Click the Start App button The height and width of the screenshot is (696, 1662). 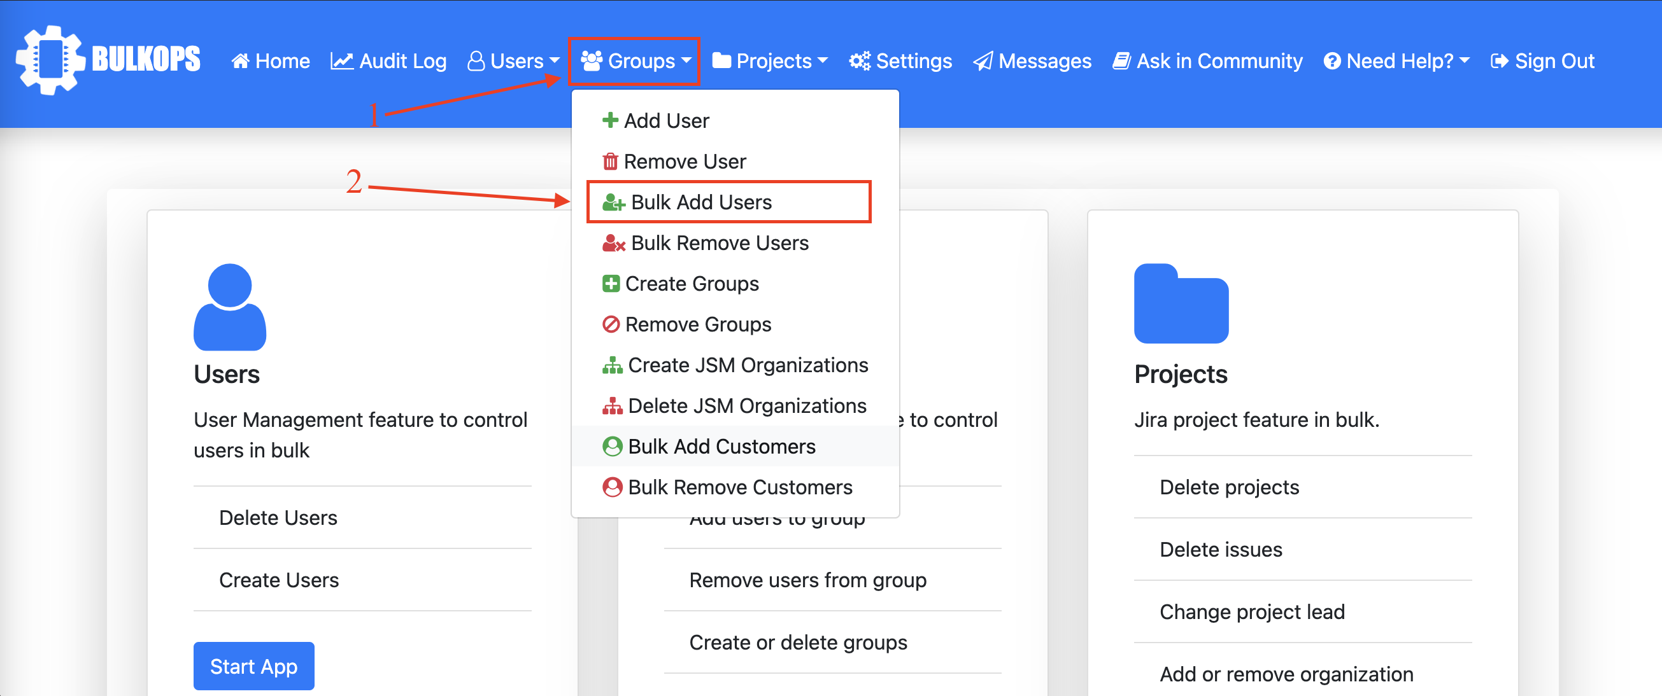point(253,665)
